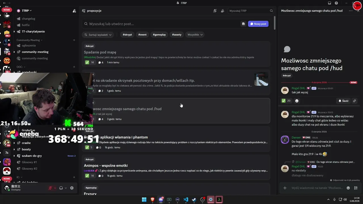Click the magnifier icon in Wyszukaj 77RP
The width and height of the screenshot is (363, 204).
tap(271, 11)
